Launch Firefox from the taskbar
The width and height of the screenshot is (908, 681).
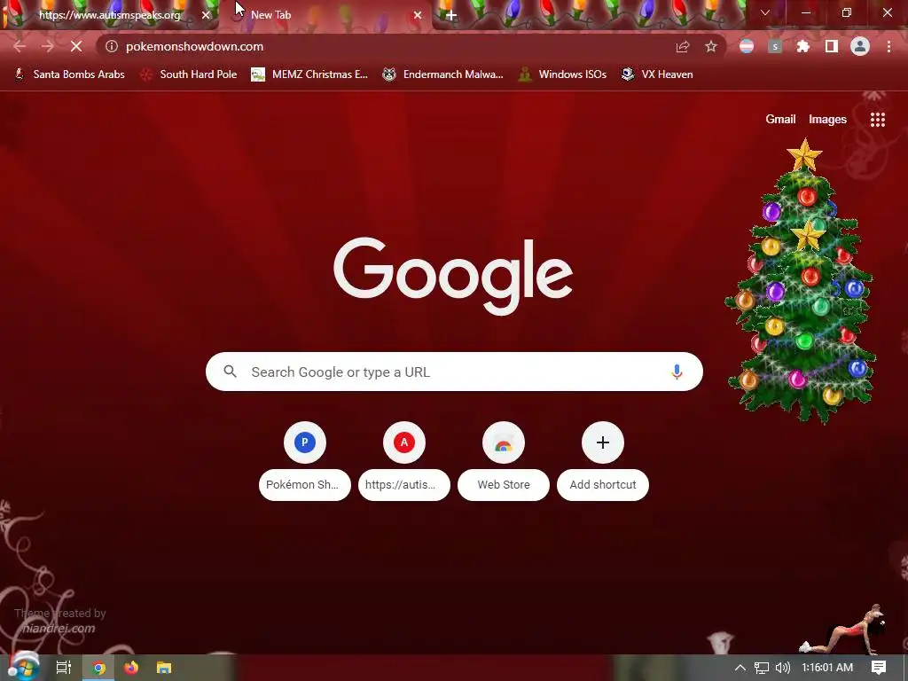pos(131,668)
